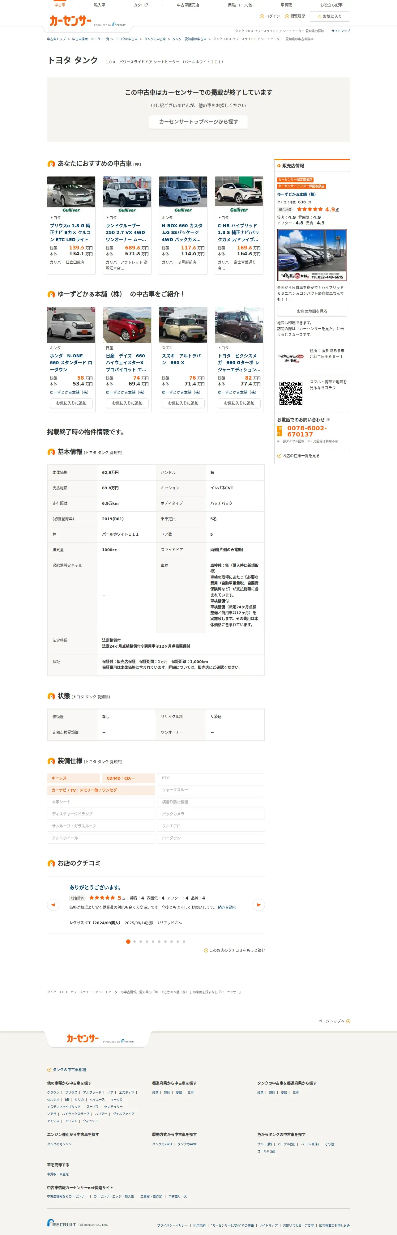The image size is (397, 1235).
Task: Open the カーセンサー logo in header
Action: [x=70, y=21]
